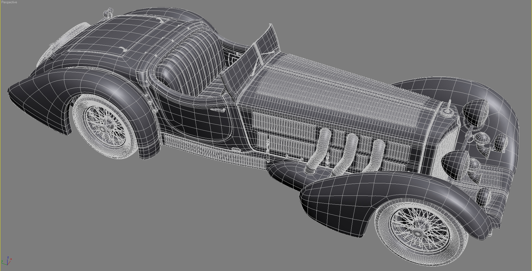Open the Perspective viewport label menu

(x=9, y=2)
